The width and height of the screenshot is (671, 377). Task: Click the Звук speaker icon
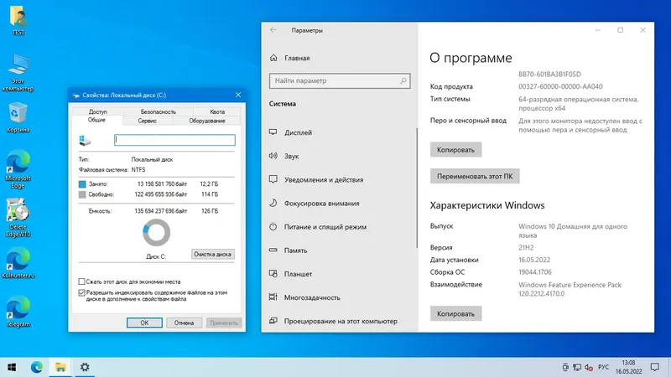click(273, 156)
